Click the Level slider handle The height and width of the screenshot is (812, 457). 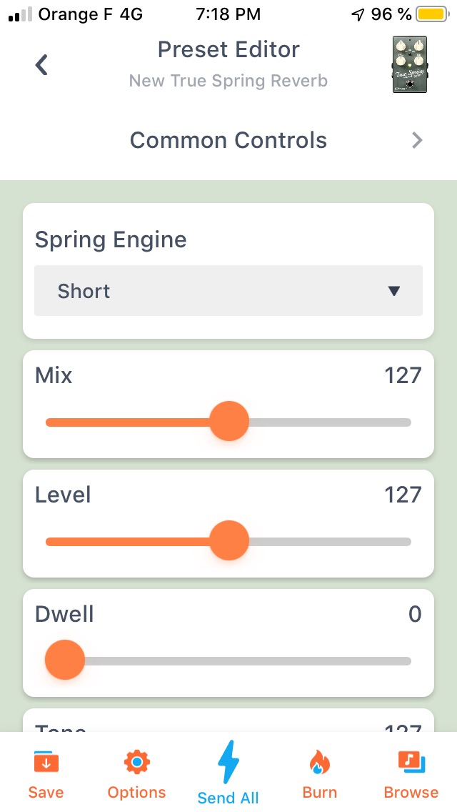pyautogui.click(x=229, y=541)
